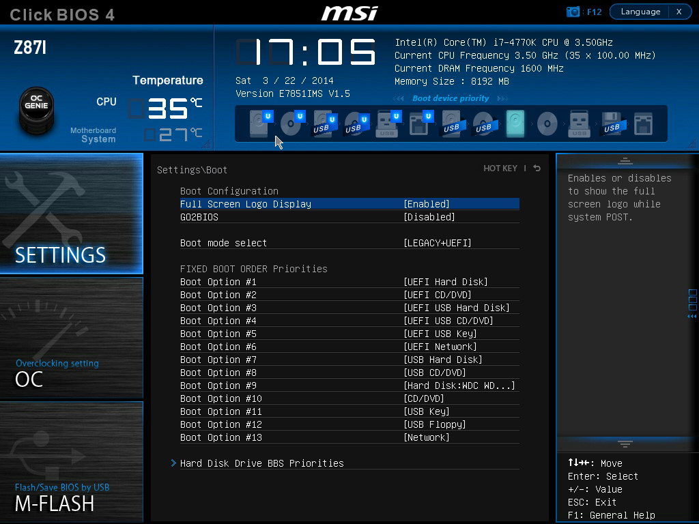Open Boot Option #3 UEFI USB Hard Disk dropdown
Viewport: 699px width, 524px height.
click(x=456, y=308)
